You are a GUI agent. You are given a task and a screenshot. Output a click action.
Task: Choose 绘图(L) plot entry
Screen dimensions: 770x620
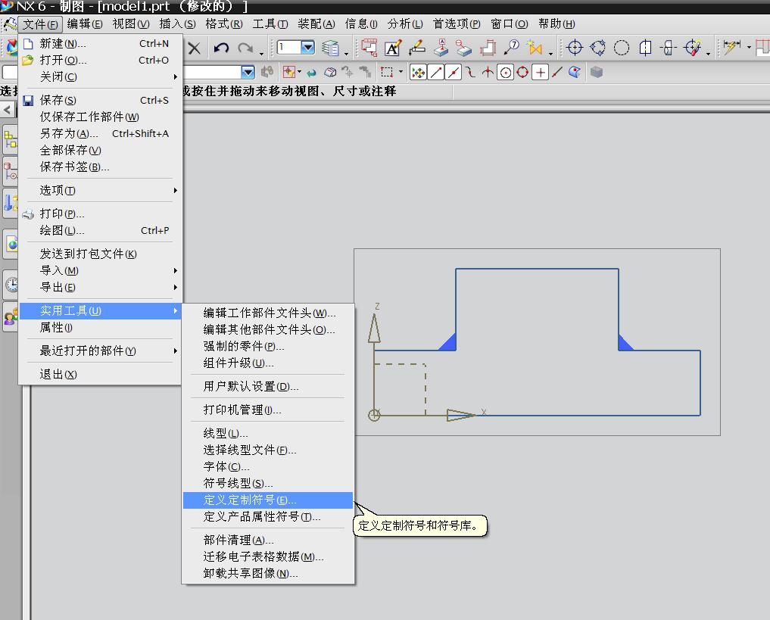click(100, 231)
